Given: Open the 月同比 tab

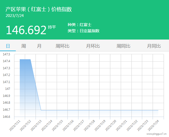Looking at the screenshot, I should [x=154, y=46].
